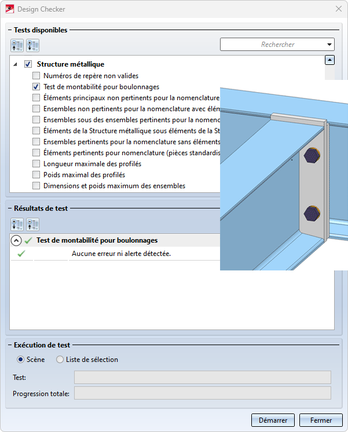Collapse the Tests disponibles section

point(10,30)
